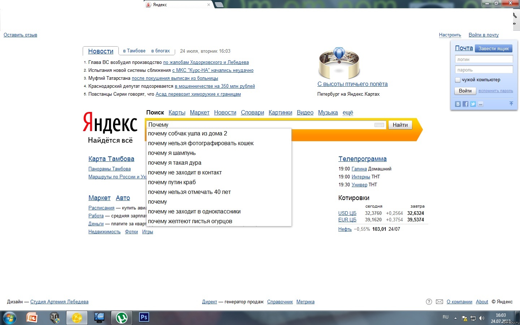This screenshot has width=520, height=325.
Task: Open Телепрограмма link
Action: (363, 159)
